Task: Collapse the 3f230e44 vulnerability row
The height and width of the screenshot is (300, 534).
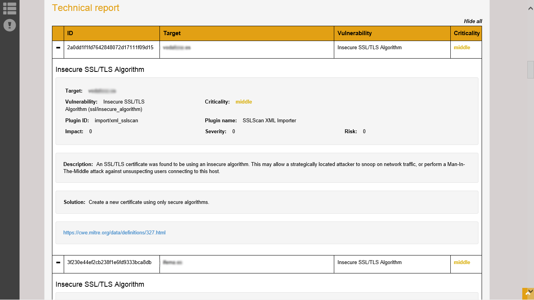Action: pyautogui.click(x=58, y=262)
